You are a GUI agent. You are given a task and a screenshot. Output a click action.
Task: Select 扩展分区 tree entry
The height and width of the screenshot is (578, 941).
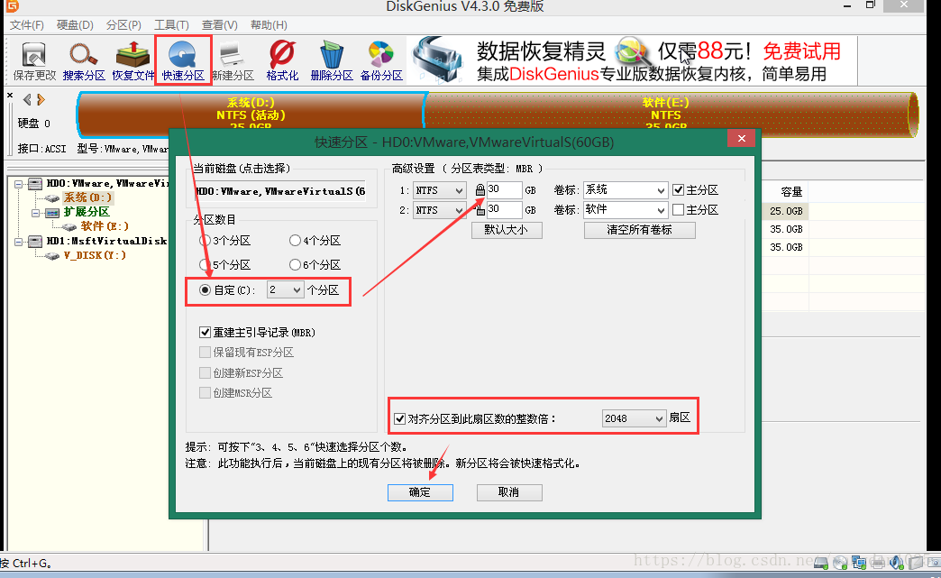click(x=87, y=212)
